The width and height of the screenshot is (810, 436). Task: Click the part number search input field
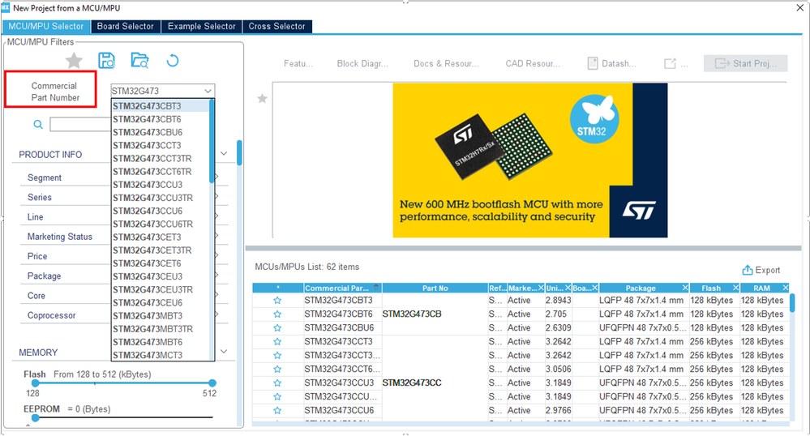[80, 125]
